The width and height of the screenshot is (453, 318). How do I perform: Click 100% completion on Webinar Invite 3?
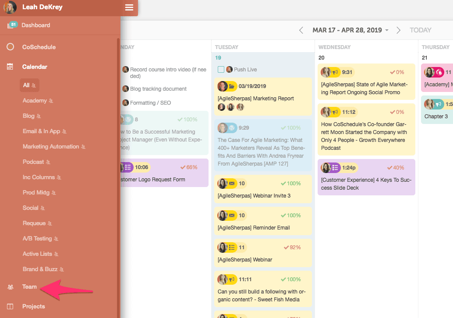point(290,184)
